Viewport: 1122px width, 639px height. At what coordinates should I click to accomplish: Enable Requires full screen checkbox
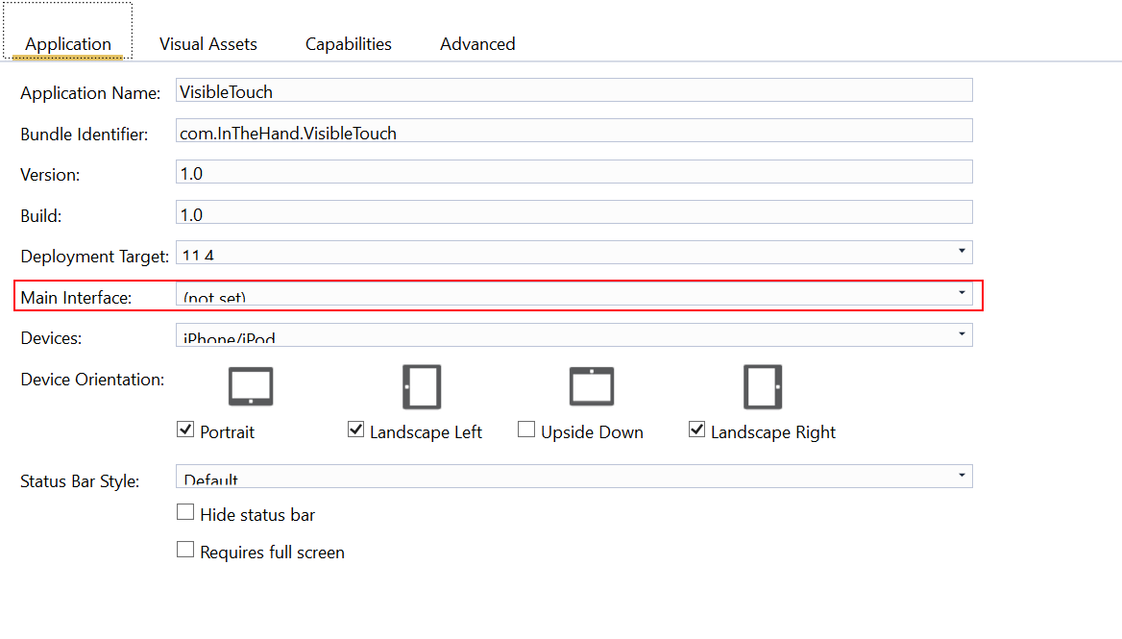[x=186, y=551]
